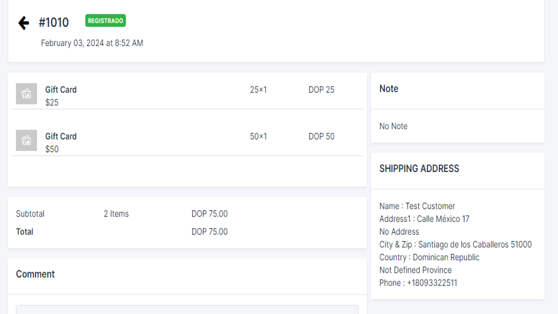558x314 pixels.
Task: Click the Subtotal 2 Items label
Action: pos(116,214)
